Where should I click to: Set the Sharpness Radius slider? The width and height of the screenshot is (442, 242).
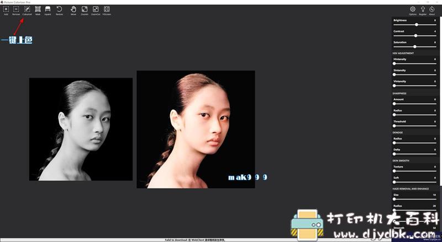415,115
